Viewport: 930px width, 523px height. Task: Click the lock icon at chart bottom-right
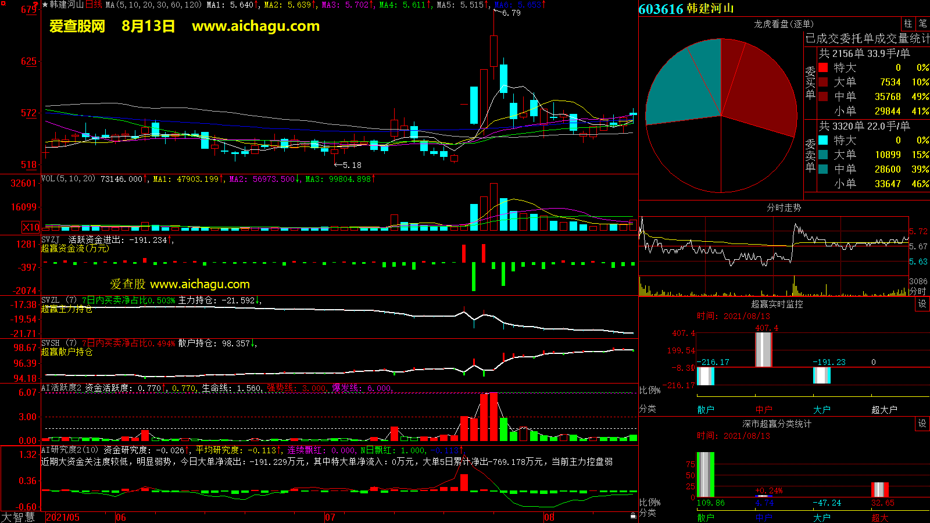click(633, 516)
